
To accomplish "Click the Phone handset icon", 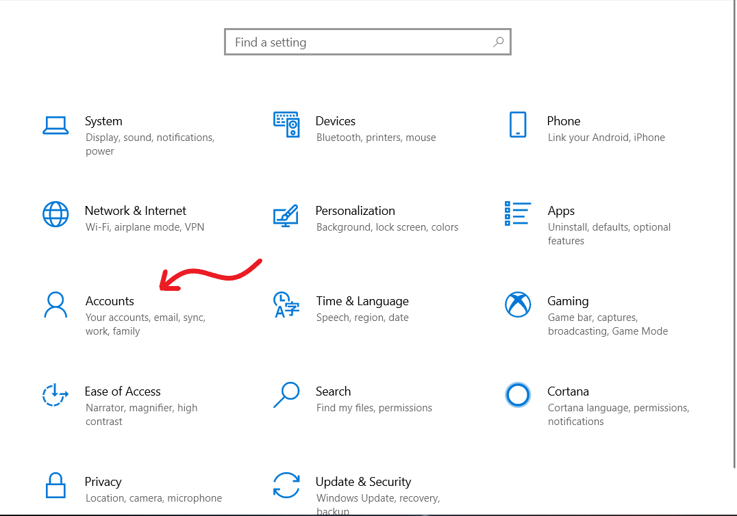I will tap(518, 125).
